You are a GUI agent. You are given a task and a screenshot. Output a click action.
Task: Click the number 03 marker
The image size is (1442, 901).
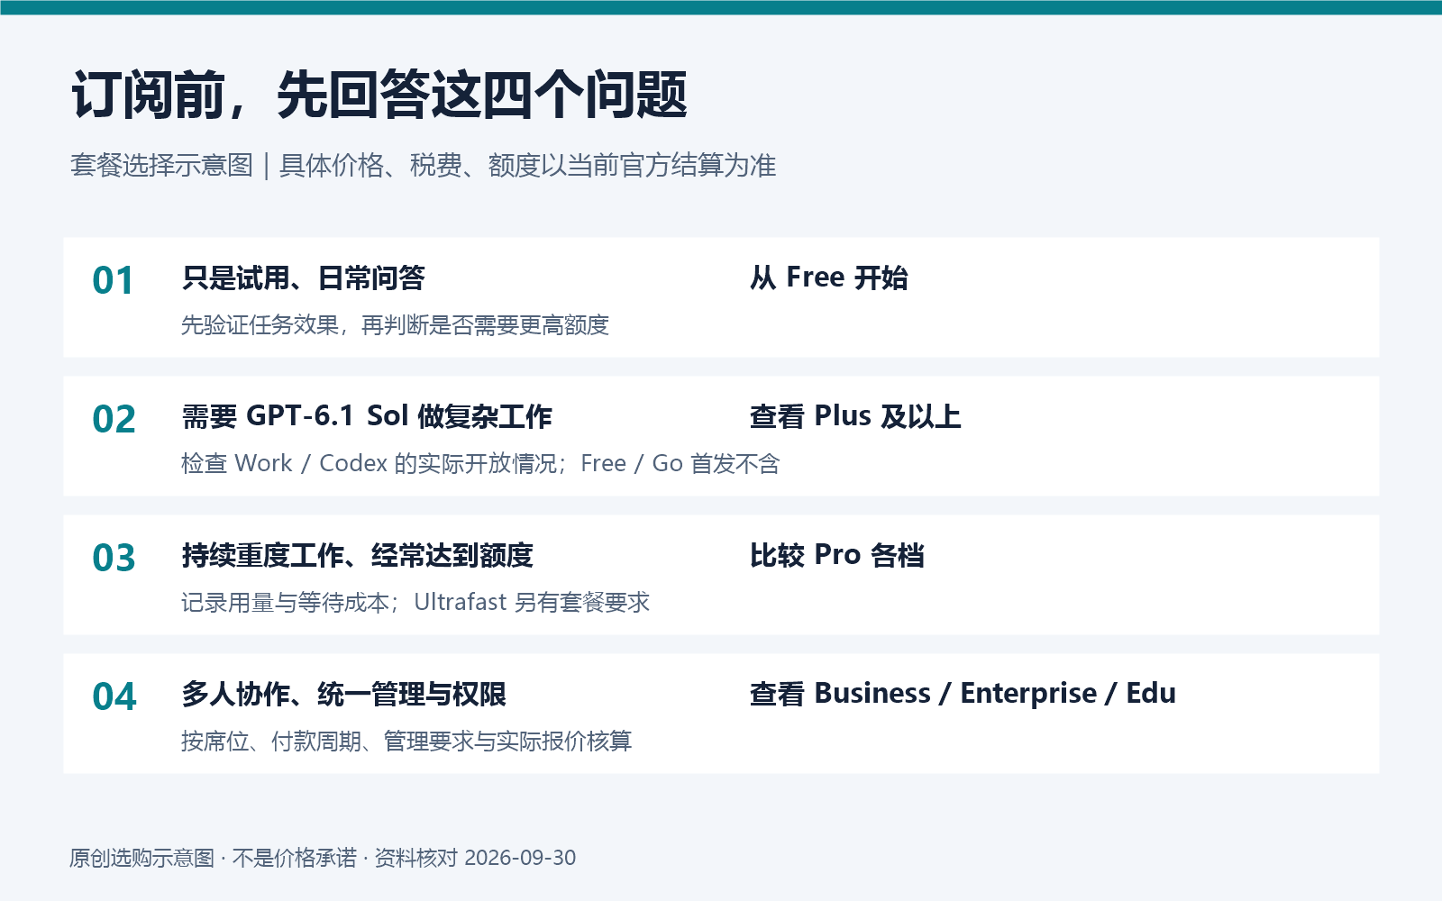pyautogui.click(x=114, y=558)
